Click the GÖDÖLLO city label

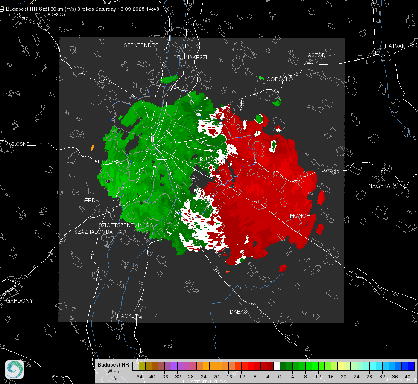point(280,79)
